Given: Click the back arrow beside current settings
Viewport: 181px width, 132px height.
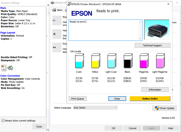Looking at the screenshot, I should (48, 5).
